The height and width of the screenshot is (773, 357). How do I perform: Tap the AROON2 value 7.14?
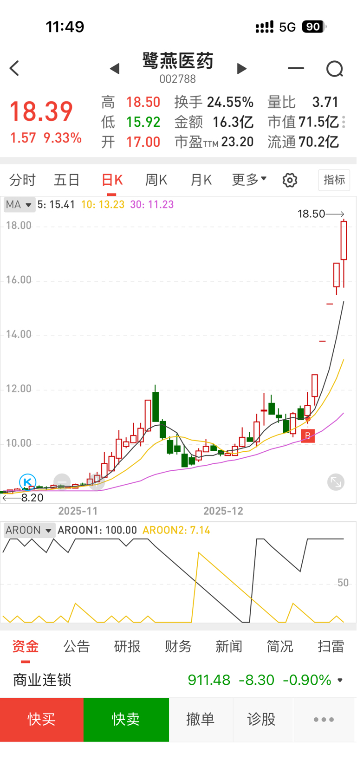coord(200,530)
